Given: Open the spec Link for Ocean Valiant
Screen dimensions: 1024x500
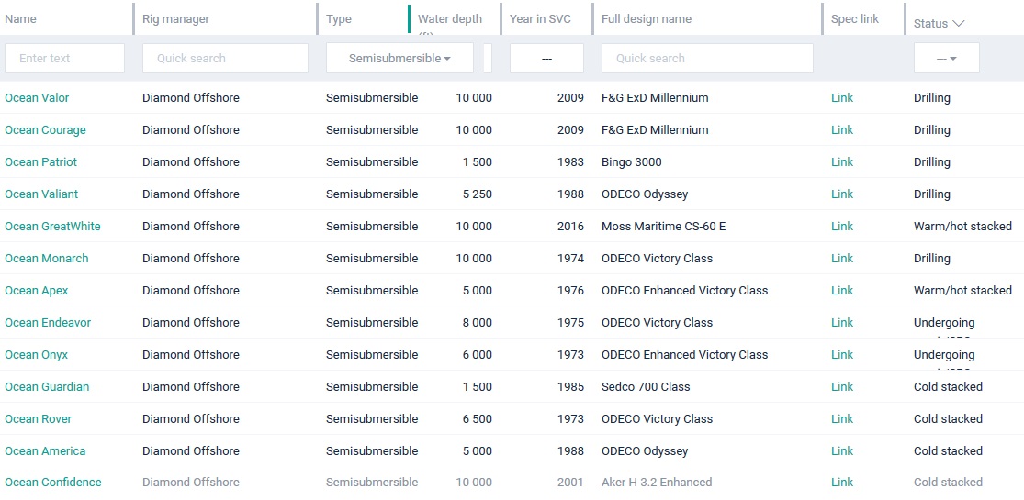Looking at the screenshot, I should (x=842, y=194).
